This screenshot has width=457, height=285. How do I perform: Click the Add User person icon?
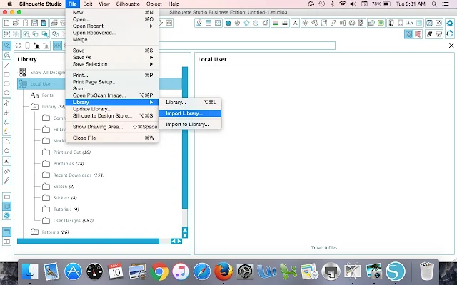pos(36,46)
